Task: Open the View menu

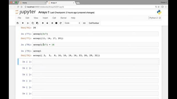Action: click(36, 18)
